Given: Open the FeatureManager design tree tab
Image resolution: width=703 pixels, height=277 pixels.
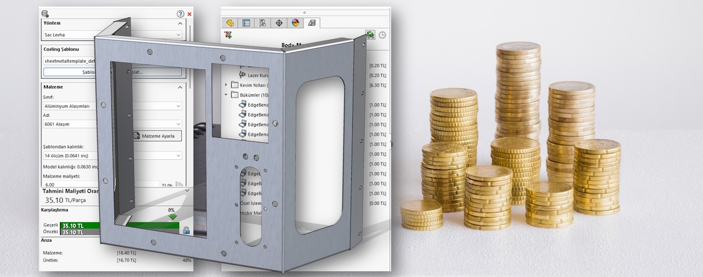Looking at the screenshot, I should [230, 23].
